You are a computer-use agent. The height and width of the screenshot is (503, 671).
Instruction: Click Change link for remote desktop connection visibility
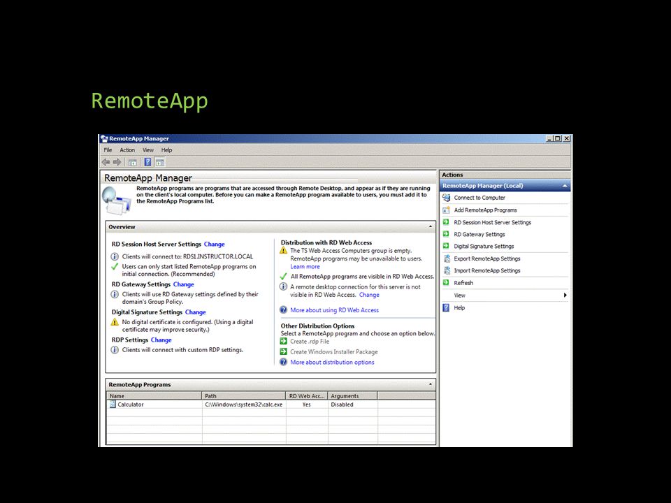pos(369,295)
